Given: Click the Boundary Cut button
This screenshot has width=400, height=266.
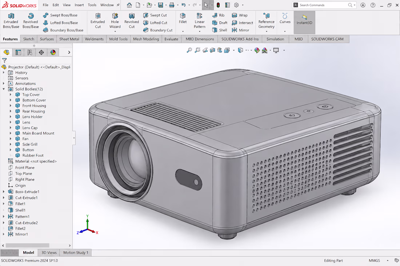Looking at the screenshot, I should click(x=158, y=30).
